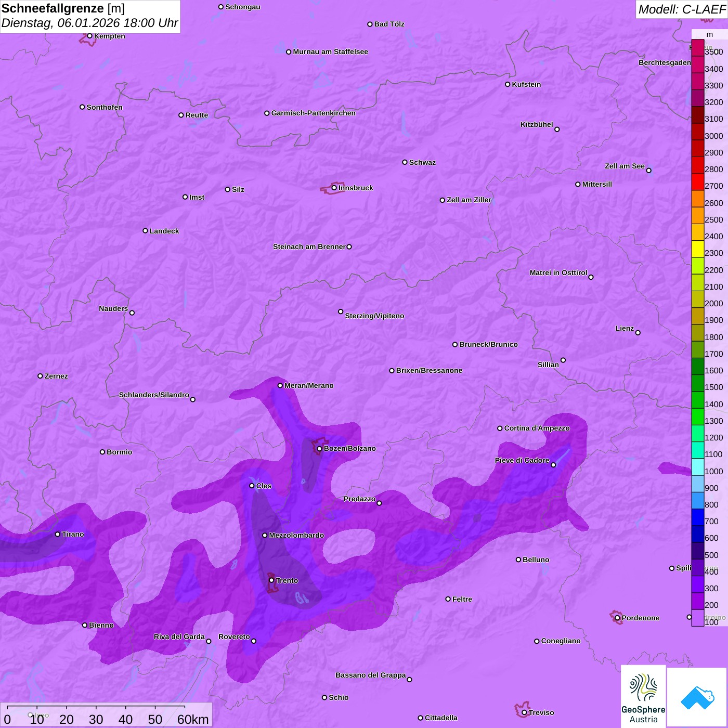This screenshot has height=728, width=728.
Task: Click the legend value '700'
Action: click(711, 521)
